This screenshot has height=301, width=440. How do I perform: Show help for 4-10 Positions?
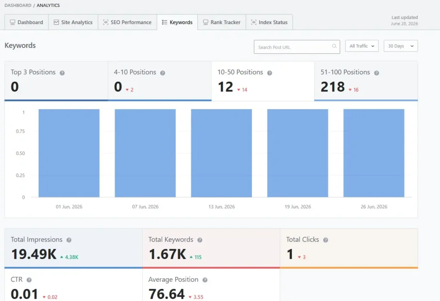coord(162,73)
